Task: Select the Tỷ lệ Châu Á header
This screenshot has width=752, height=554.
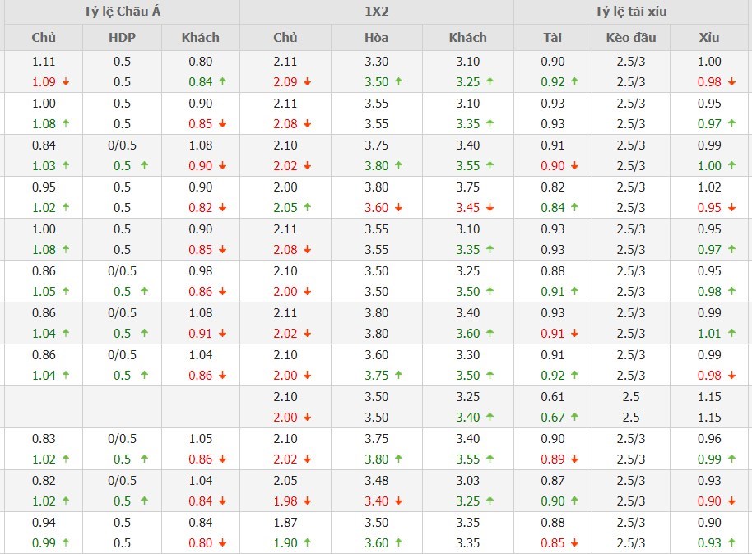Action: (x=122, y=12)
